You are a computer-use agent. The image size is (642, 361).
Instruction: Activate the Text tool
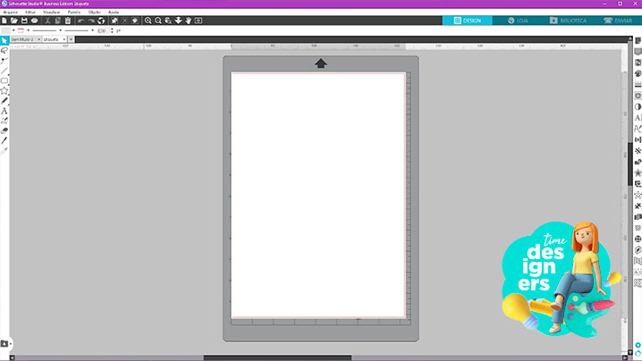pos(4,111)
